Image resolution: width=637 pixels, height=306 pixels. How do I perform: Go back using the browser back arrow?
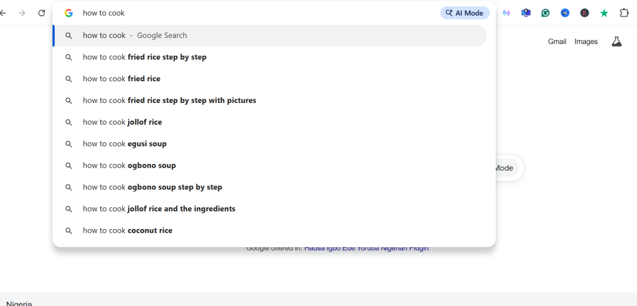coord(3,13)
